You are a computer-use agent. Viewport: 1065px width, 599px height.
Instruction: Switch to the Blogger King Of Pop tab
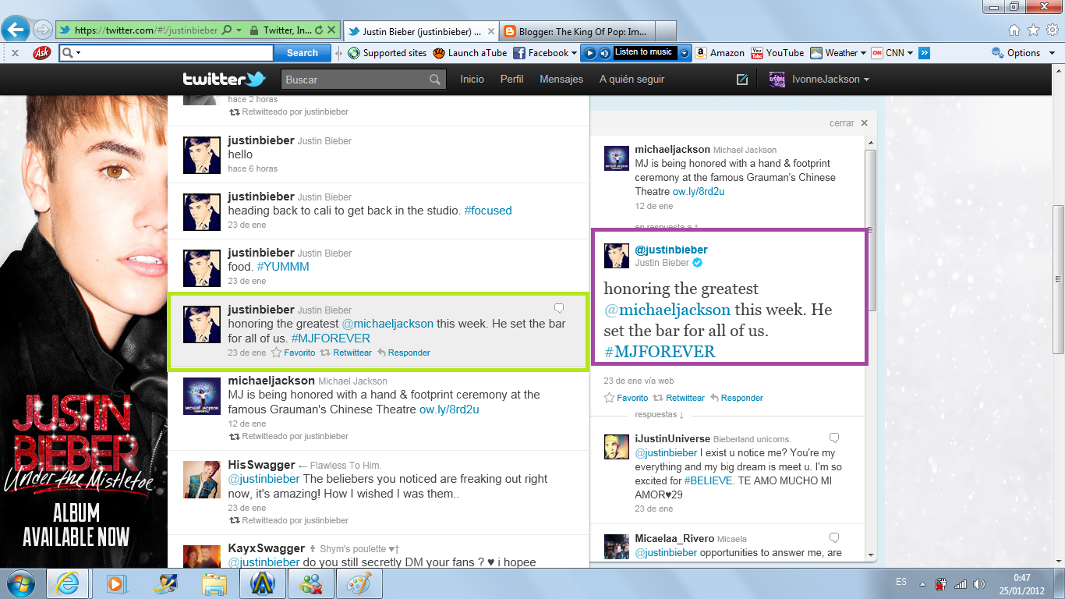[576, 31]
